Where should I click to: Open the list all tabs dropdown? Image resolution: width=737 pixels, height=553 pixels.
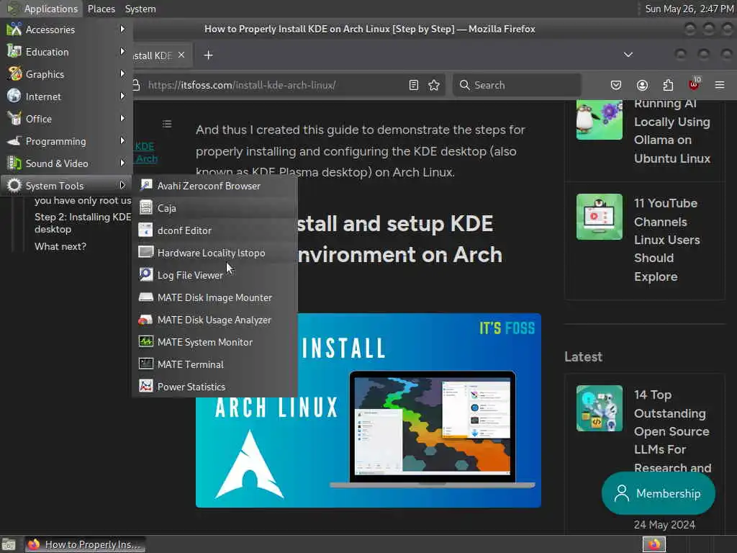click(628, 55)
